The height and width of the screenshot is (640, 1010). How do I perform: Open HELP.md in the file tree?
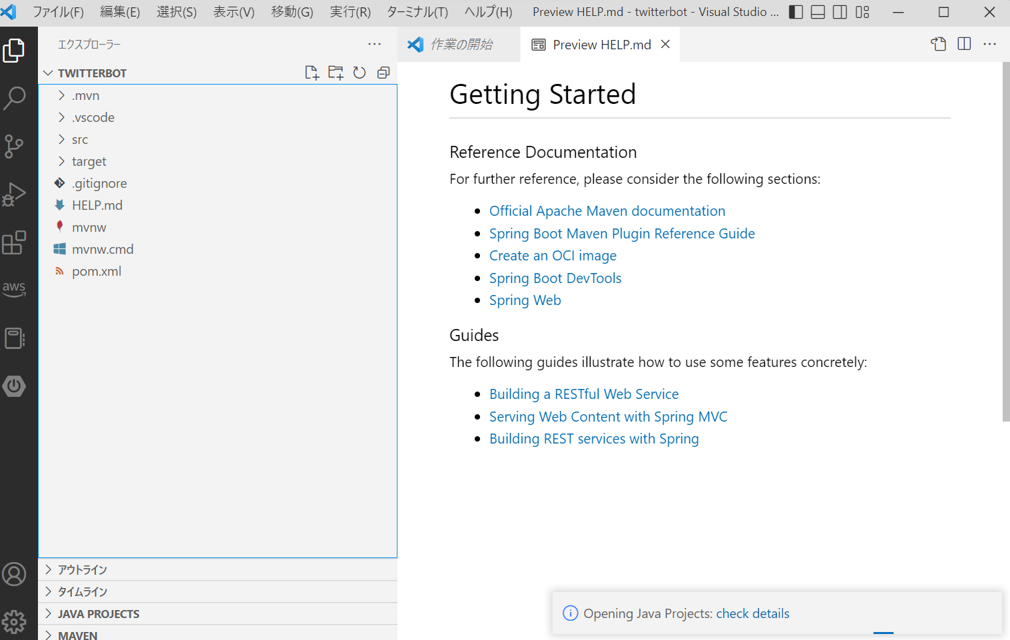click(218, 205)
